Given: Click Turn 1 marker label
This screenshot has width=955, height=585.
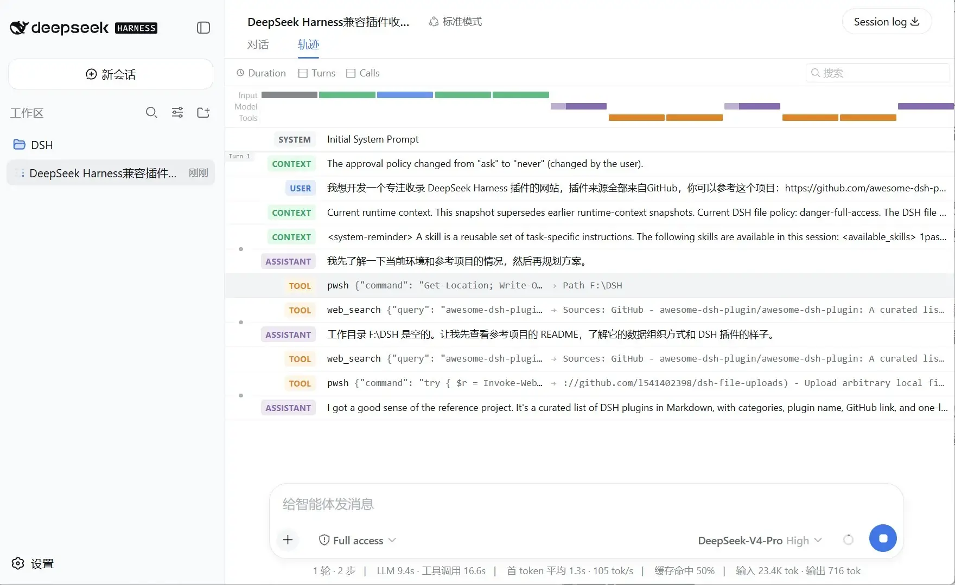Looking at the screenshot, I should [x=239, y=156].
